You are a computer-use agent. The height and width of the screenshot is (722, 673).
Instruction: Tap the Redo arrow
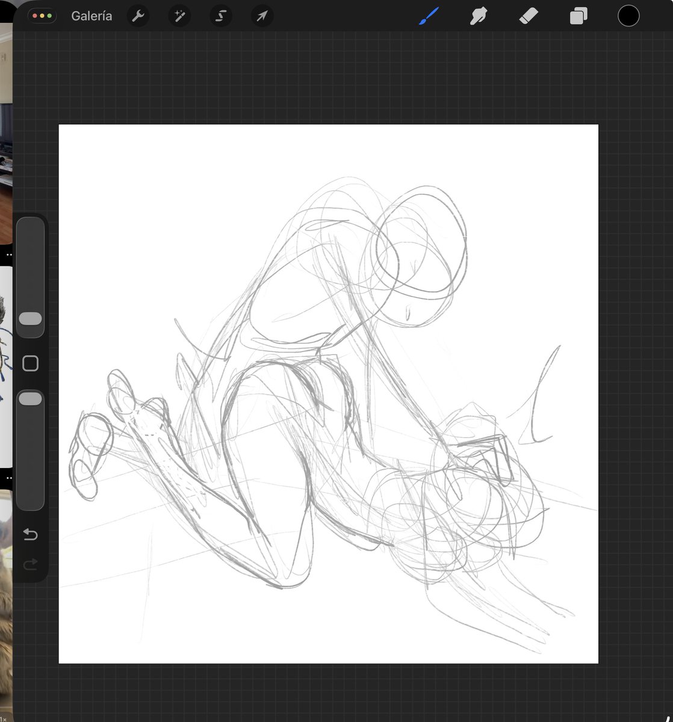pyautogui.click(x=30, y=564)
